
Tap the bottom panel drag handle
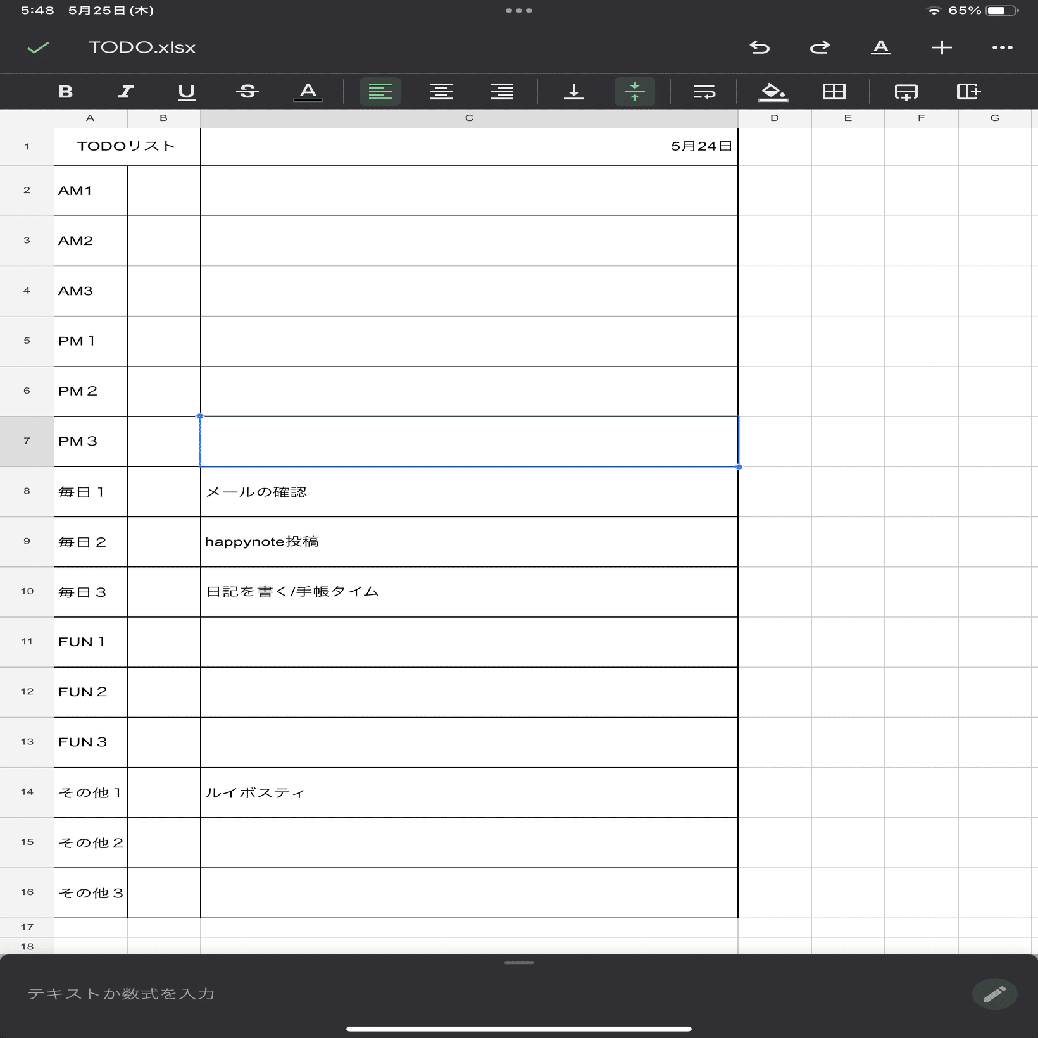click(519, 963)
